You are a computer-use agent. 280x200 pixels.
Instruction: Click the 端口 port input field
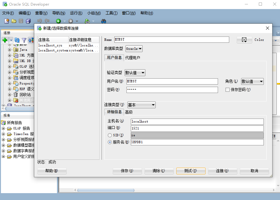[x=197, y=128]
